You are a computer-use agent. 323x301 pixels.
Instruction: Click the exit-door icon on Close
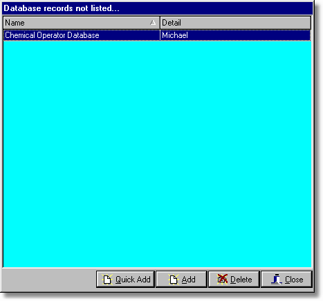[277, 280]
